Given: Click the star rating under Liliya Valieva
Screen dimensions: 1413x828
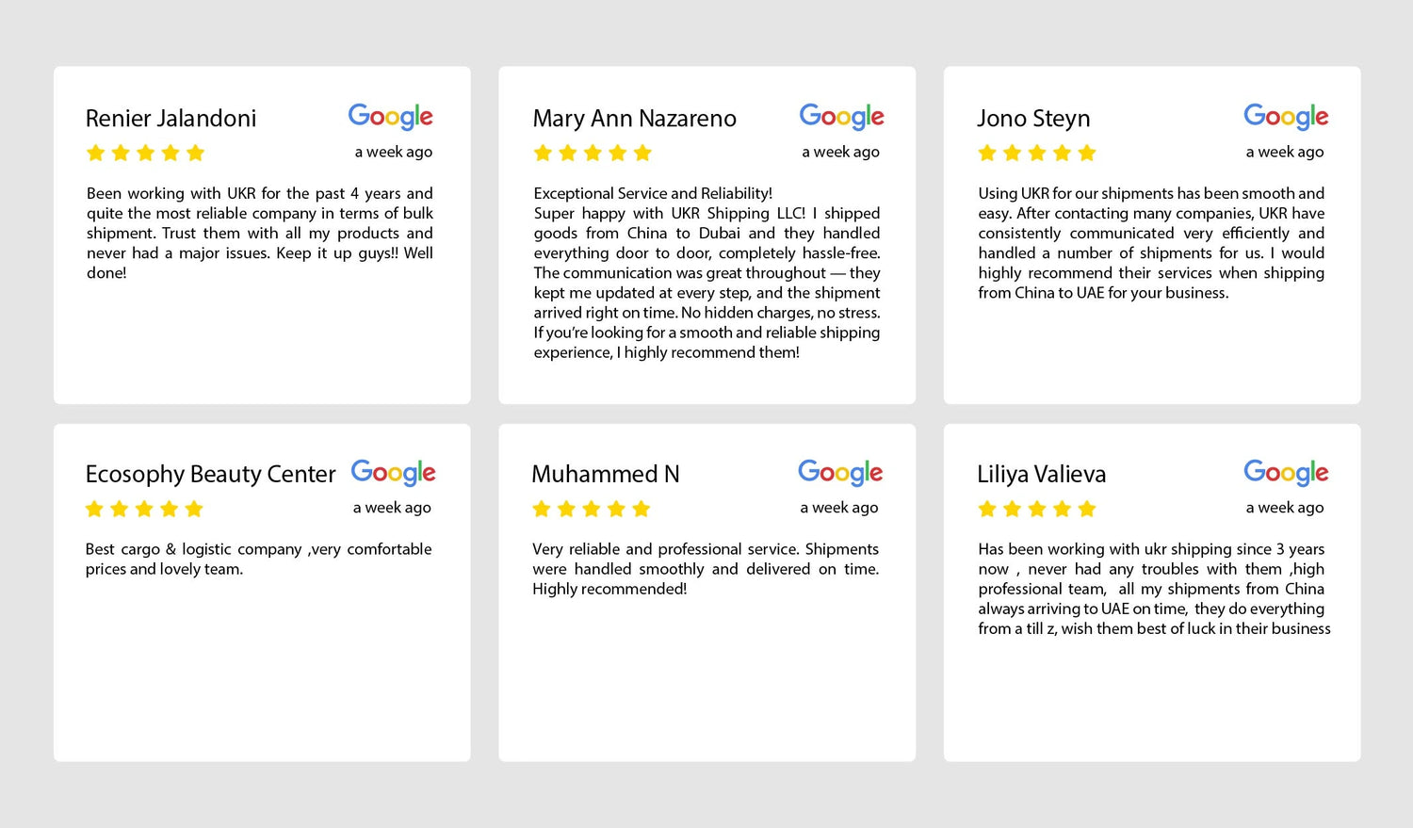Looking at the screenshot, I should [x=1037, y=509].
